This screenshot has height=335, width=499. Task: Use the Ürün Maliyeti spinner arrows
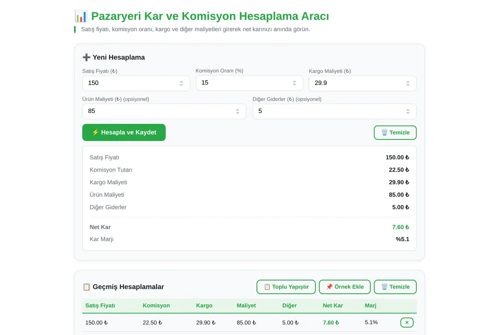tap(237, 111)
